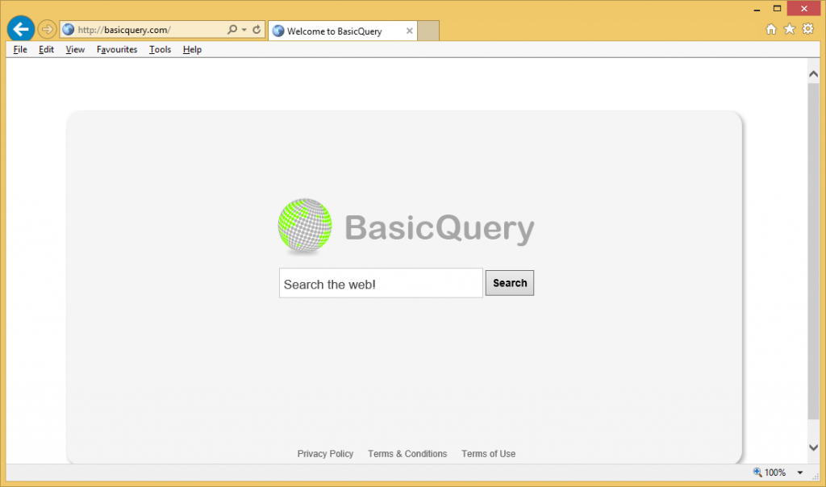The width and height of the screenshot is (826, 487).
Task: Click the browser Back arrow button
Action: (20, 30)
